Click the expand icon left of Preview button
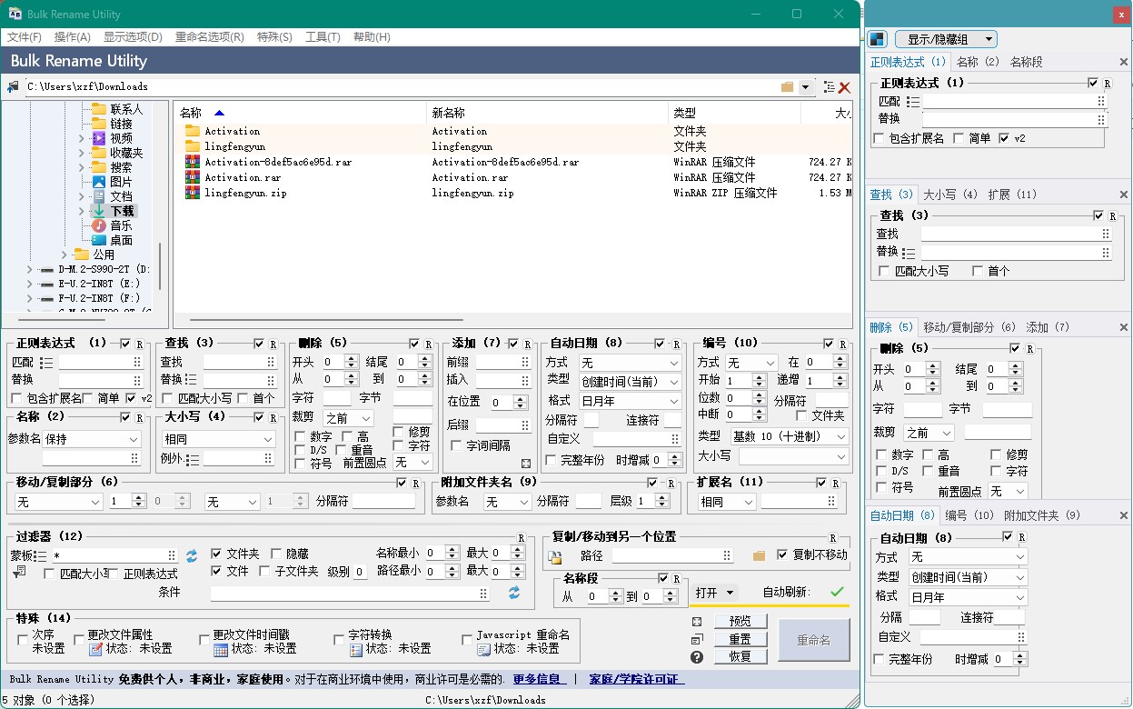This screenshot has height=709, width=1133. (697, 622)
